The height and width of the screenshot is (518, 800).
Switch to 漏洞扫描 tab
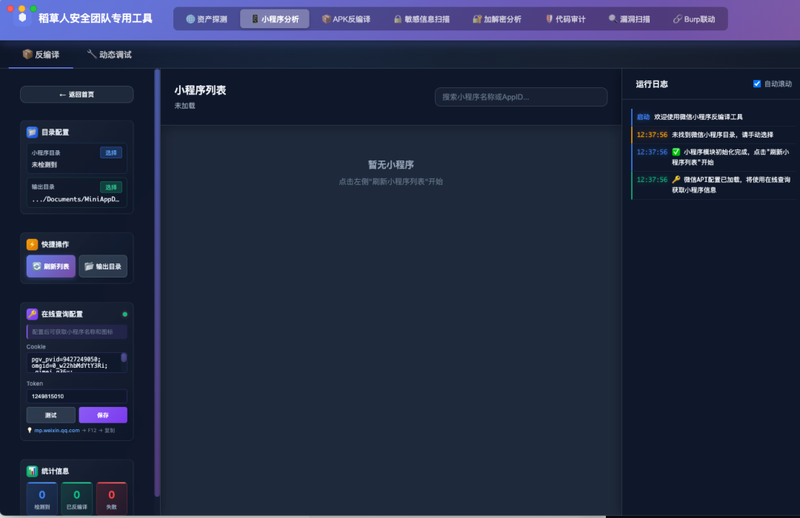[629, 18]
